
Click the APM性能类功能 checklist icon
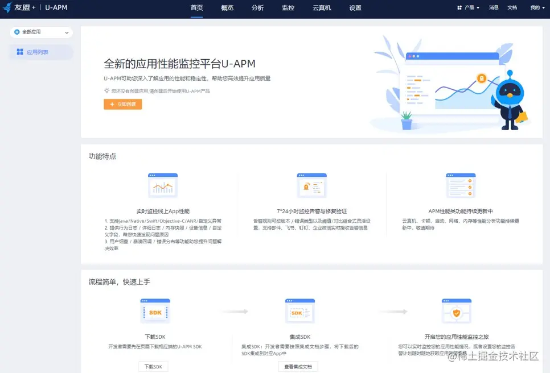[x=461, y=185]
